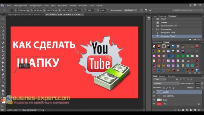This screenshot has height=115, width=204.
Task: Select the Lasso tool
Action: point(3,27)
